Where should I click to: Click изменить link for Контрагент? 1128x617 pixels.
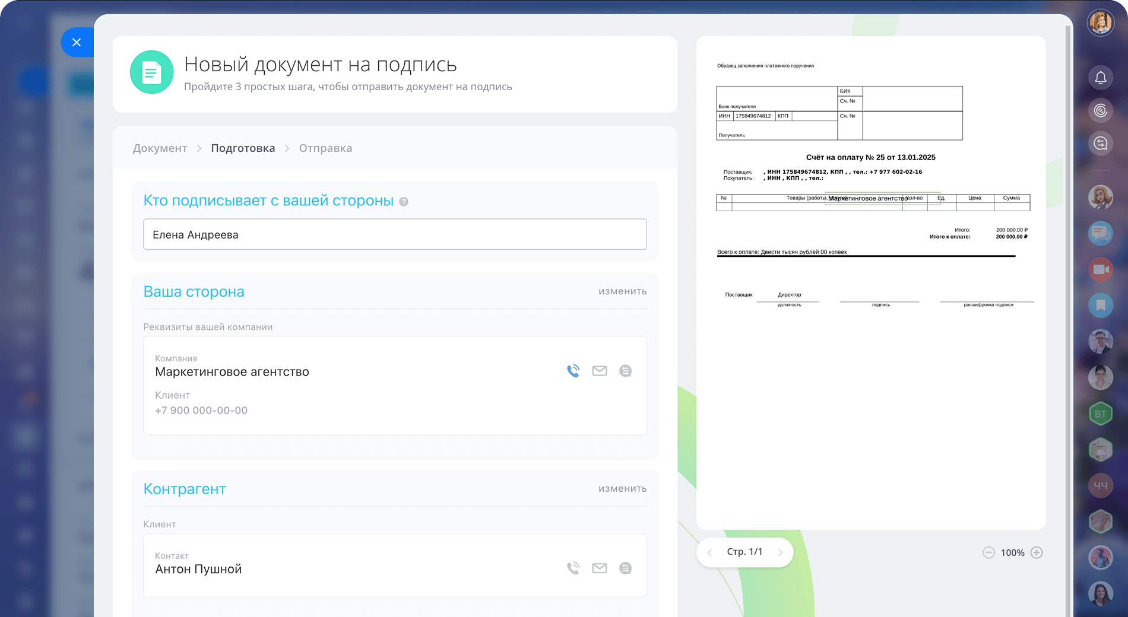pyautogui.click(x=622, y=489)
